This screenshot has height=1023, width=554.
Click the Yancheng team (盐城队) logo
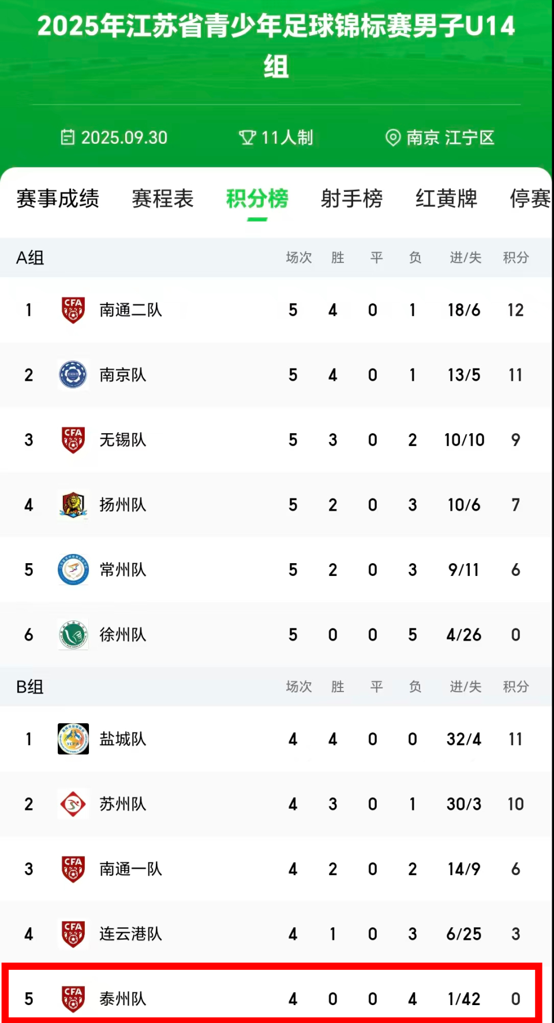click(73, 739)
